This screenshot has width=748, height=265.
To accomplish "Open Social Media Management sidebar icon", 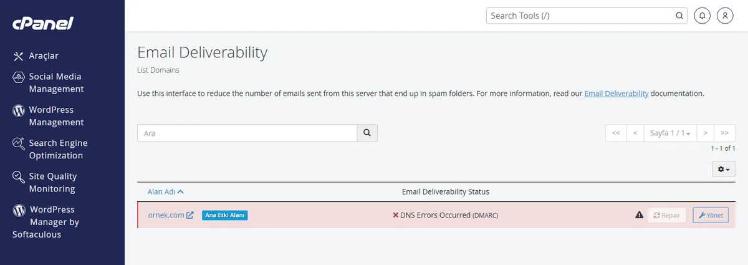I will tap(19, 77).
